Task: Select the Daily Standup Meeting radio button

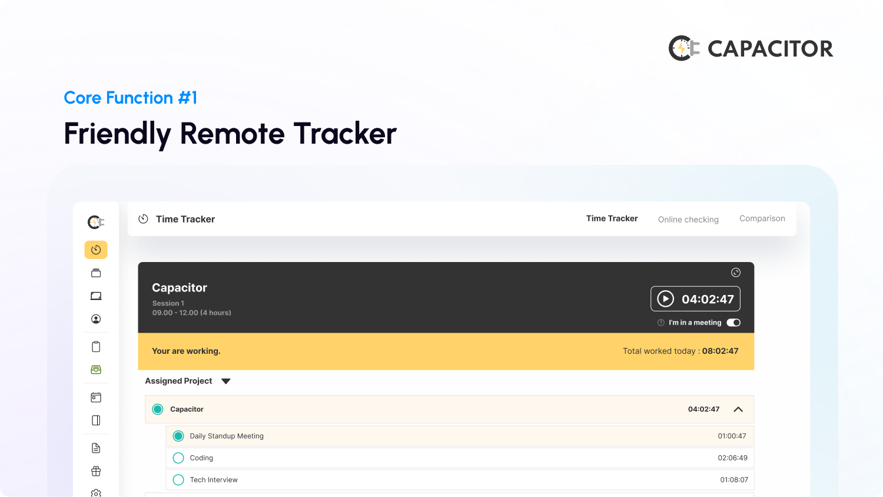Action: coord(178,436)
